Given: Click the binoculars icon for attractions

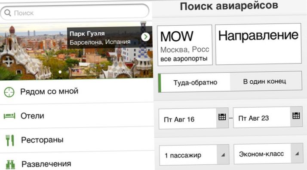Looking at the screenshot, I should click(x=10, y=164).
